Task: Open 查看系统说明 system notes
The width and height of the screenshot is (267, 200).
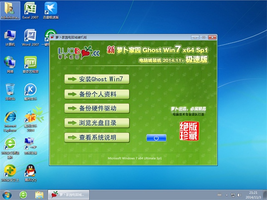Action: (x=97, y=137)
